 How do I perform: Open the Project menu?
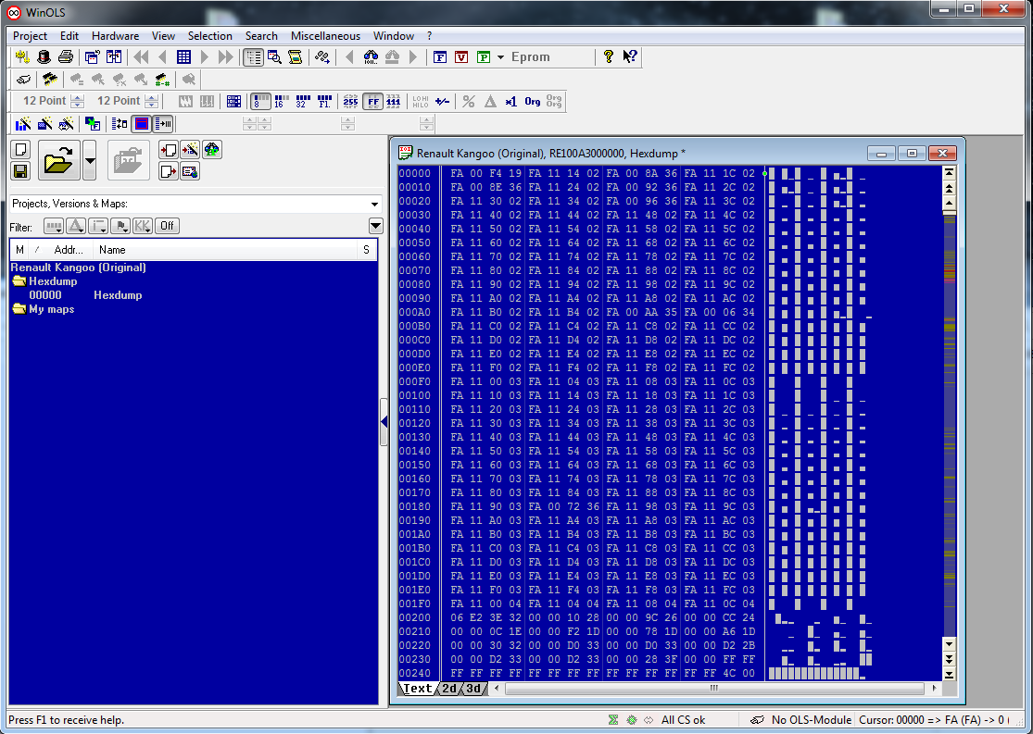coord(30,36)
